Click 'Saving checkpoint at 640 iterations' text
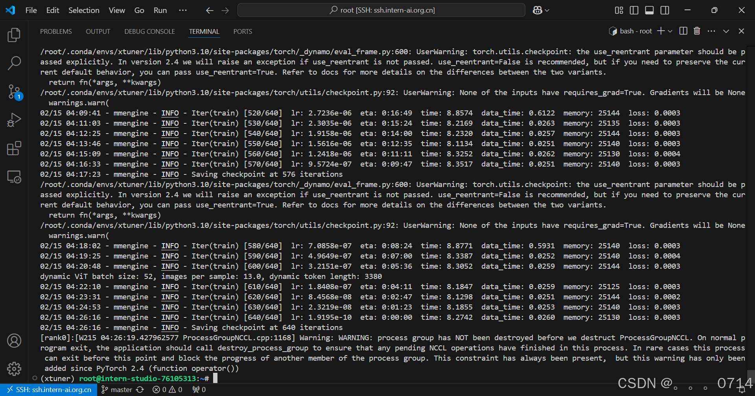 [267, 328]
